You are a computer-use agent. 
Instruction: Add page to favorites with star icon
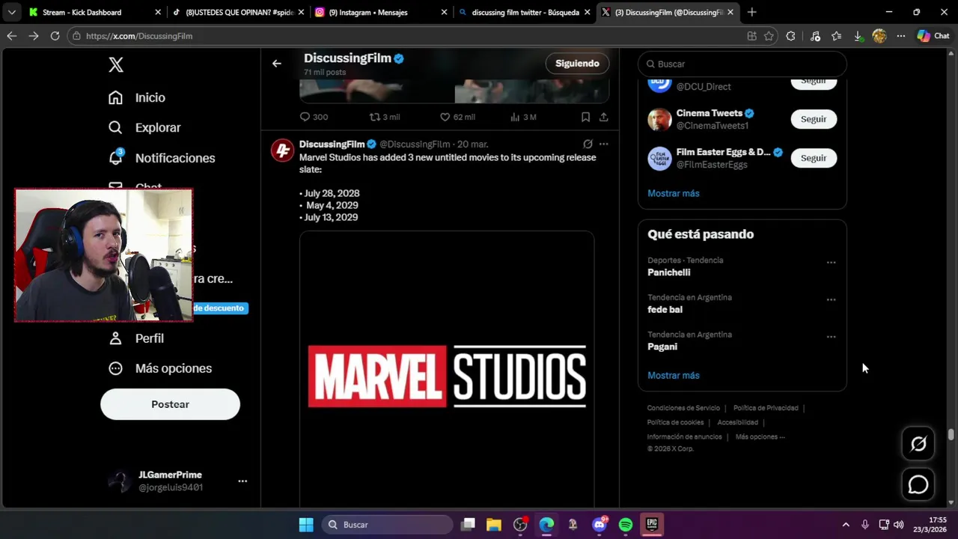tap(769, 36)
